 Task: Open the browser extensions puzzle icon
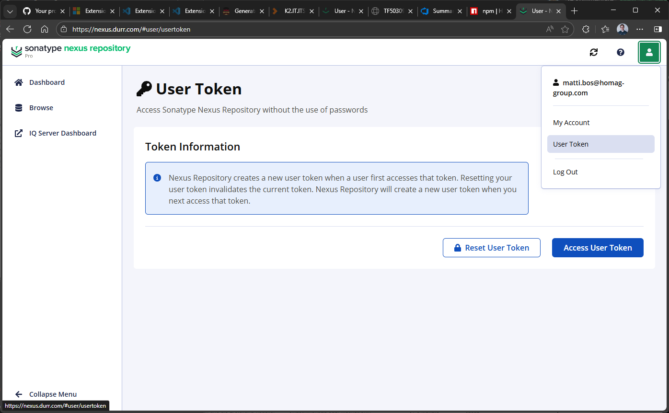tap(586, 29)
